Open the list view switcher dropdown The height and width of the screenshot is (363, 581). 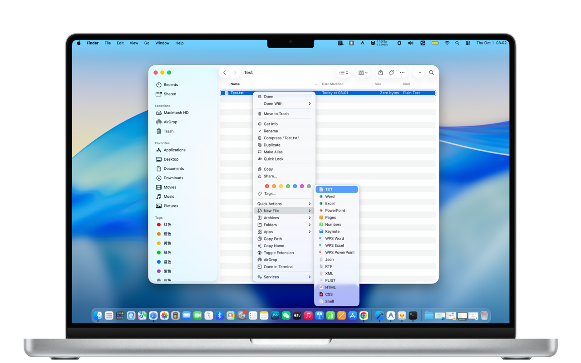pos(344,73)
